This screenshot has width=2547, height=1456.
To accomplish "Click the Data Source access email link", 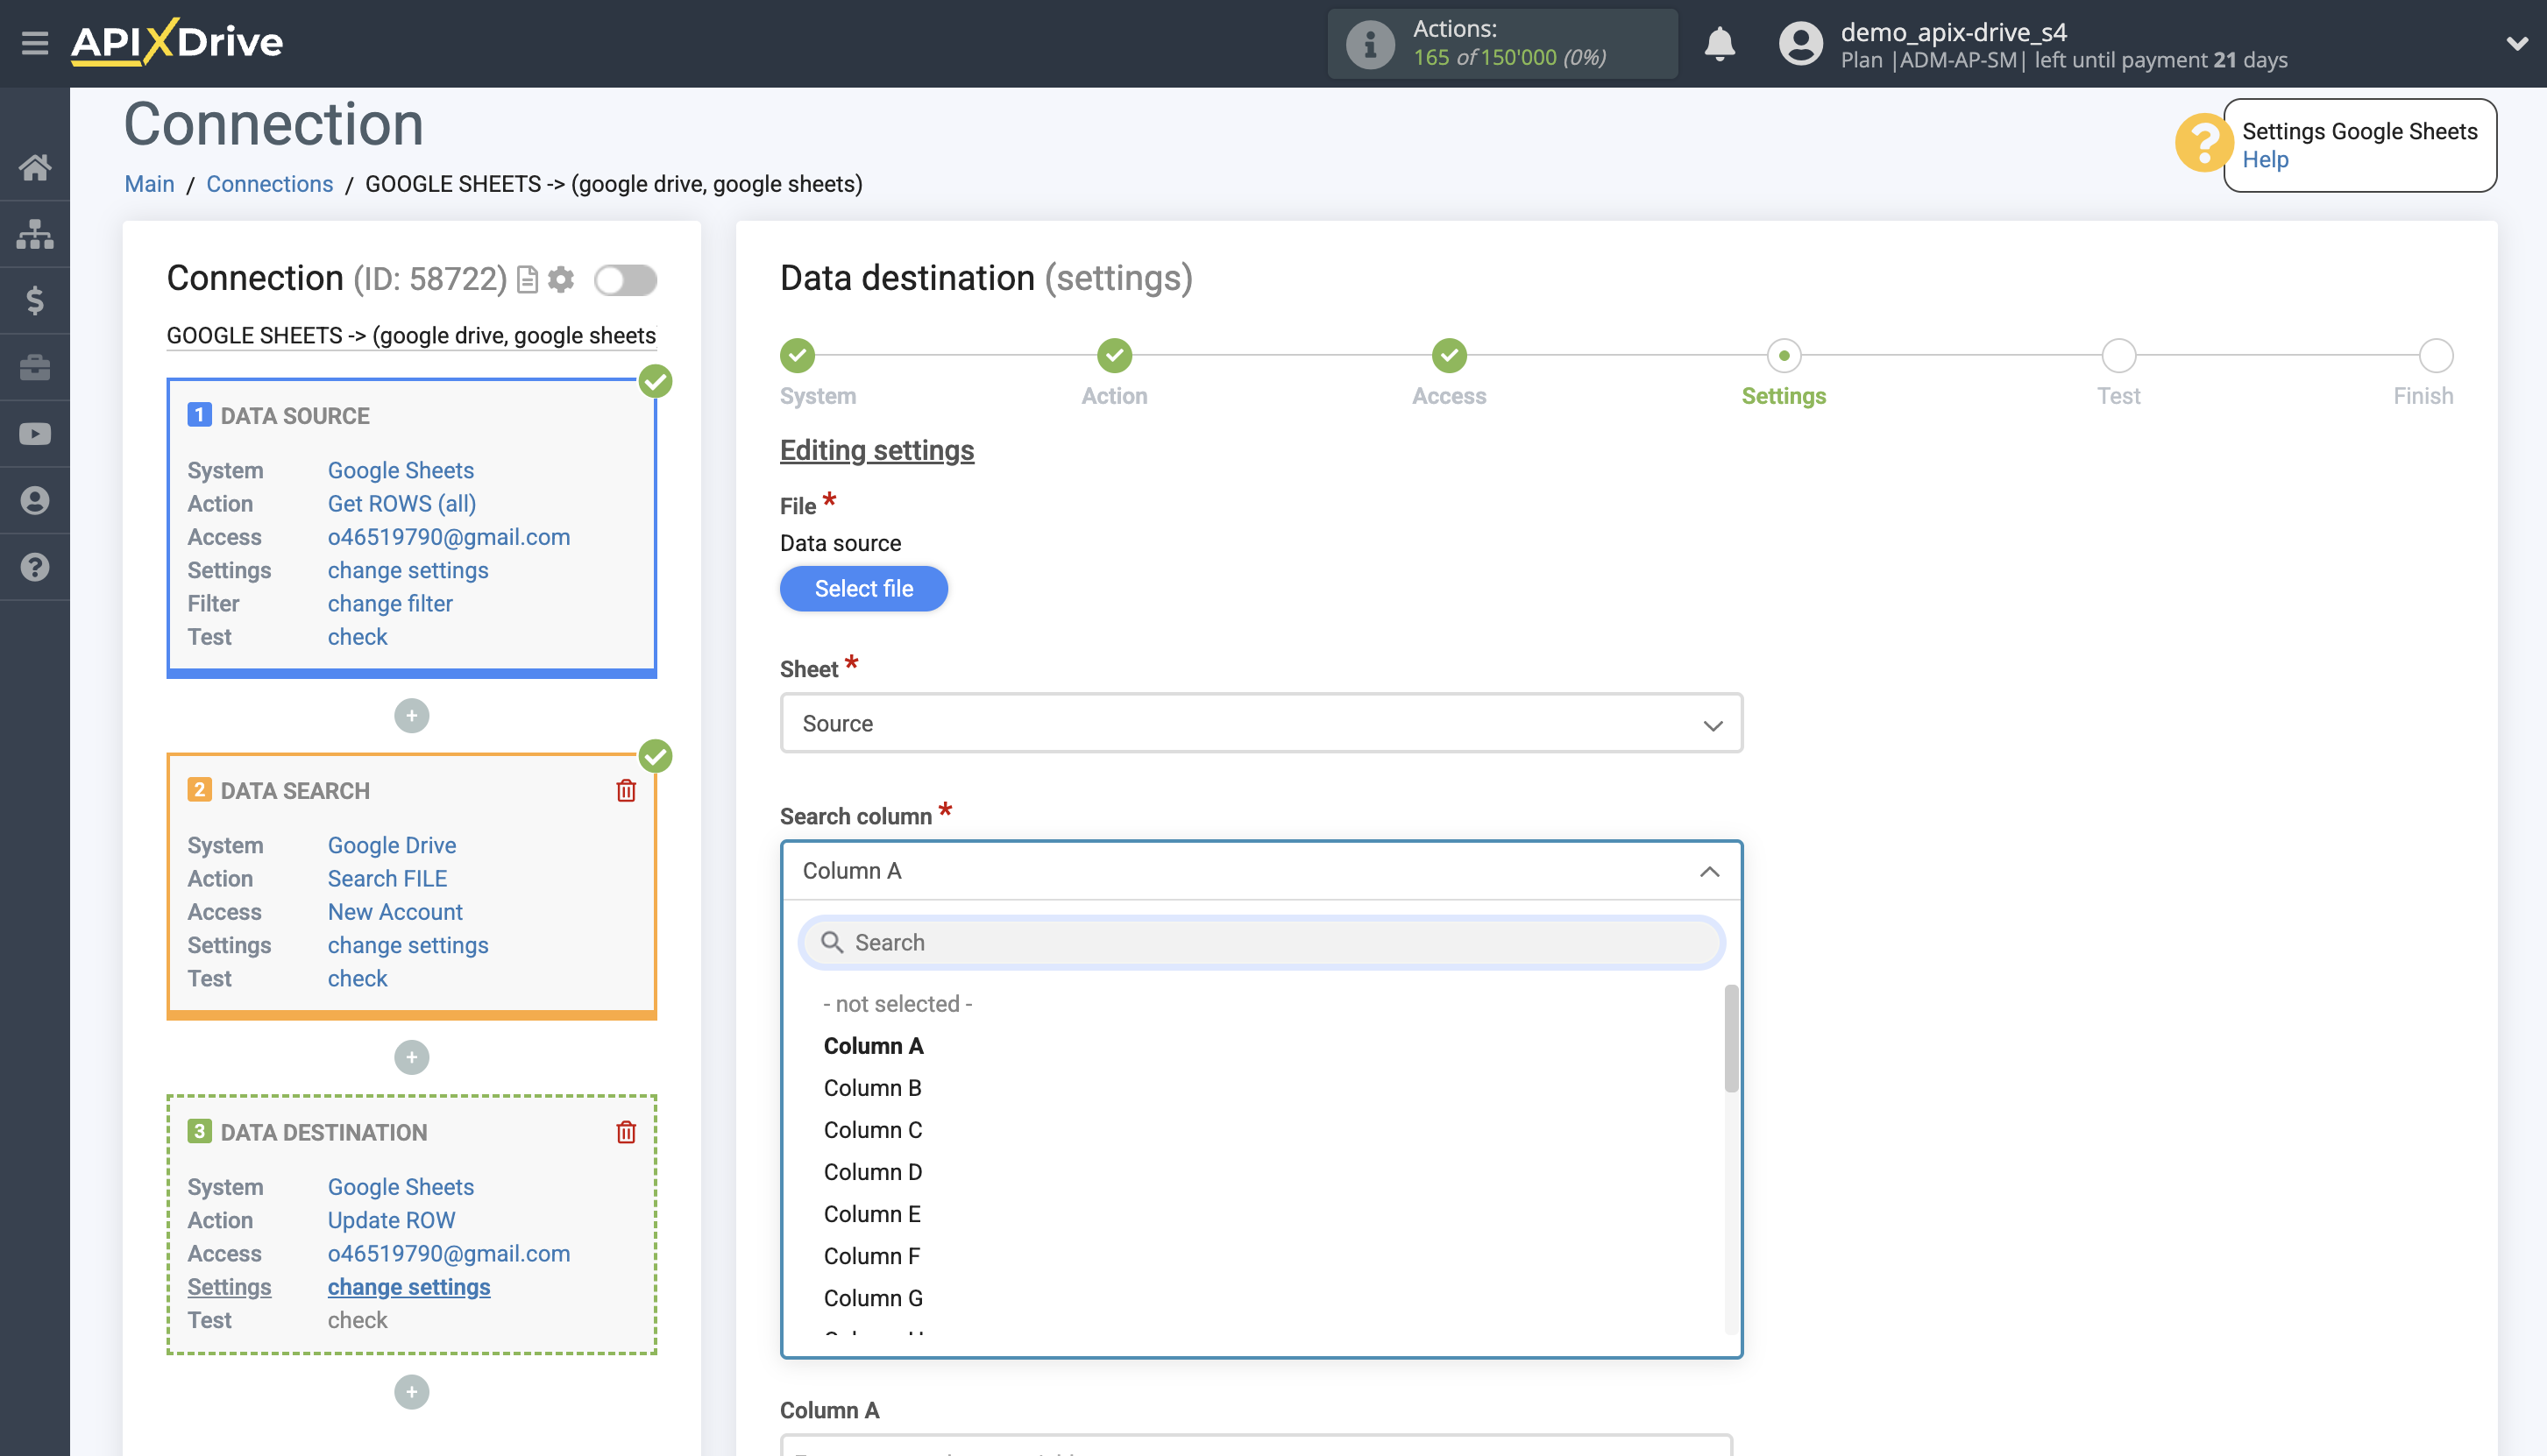I will (x=448, y=537).
